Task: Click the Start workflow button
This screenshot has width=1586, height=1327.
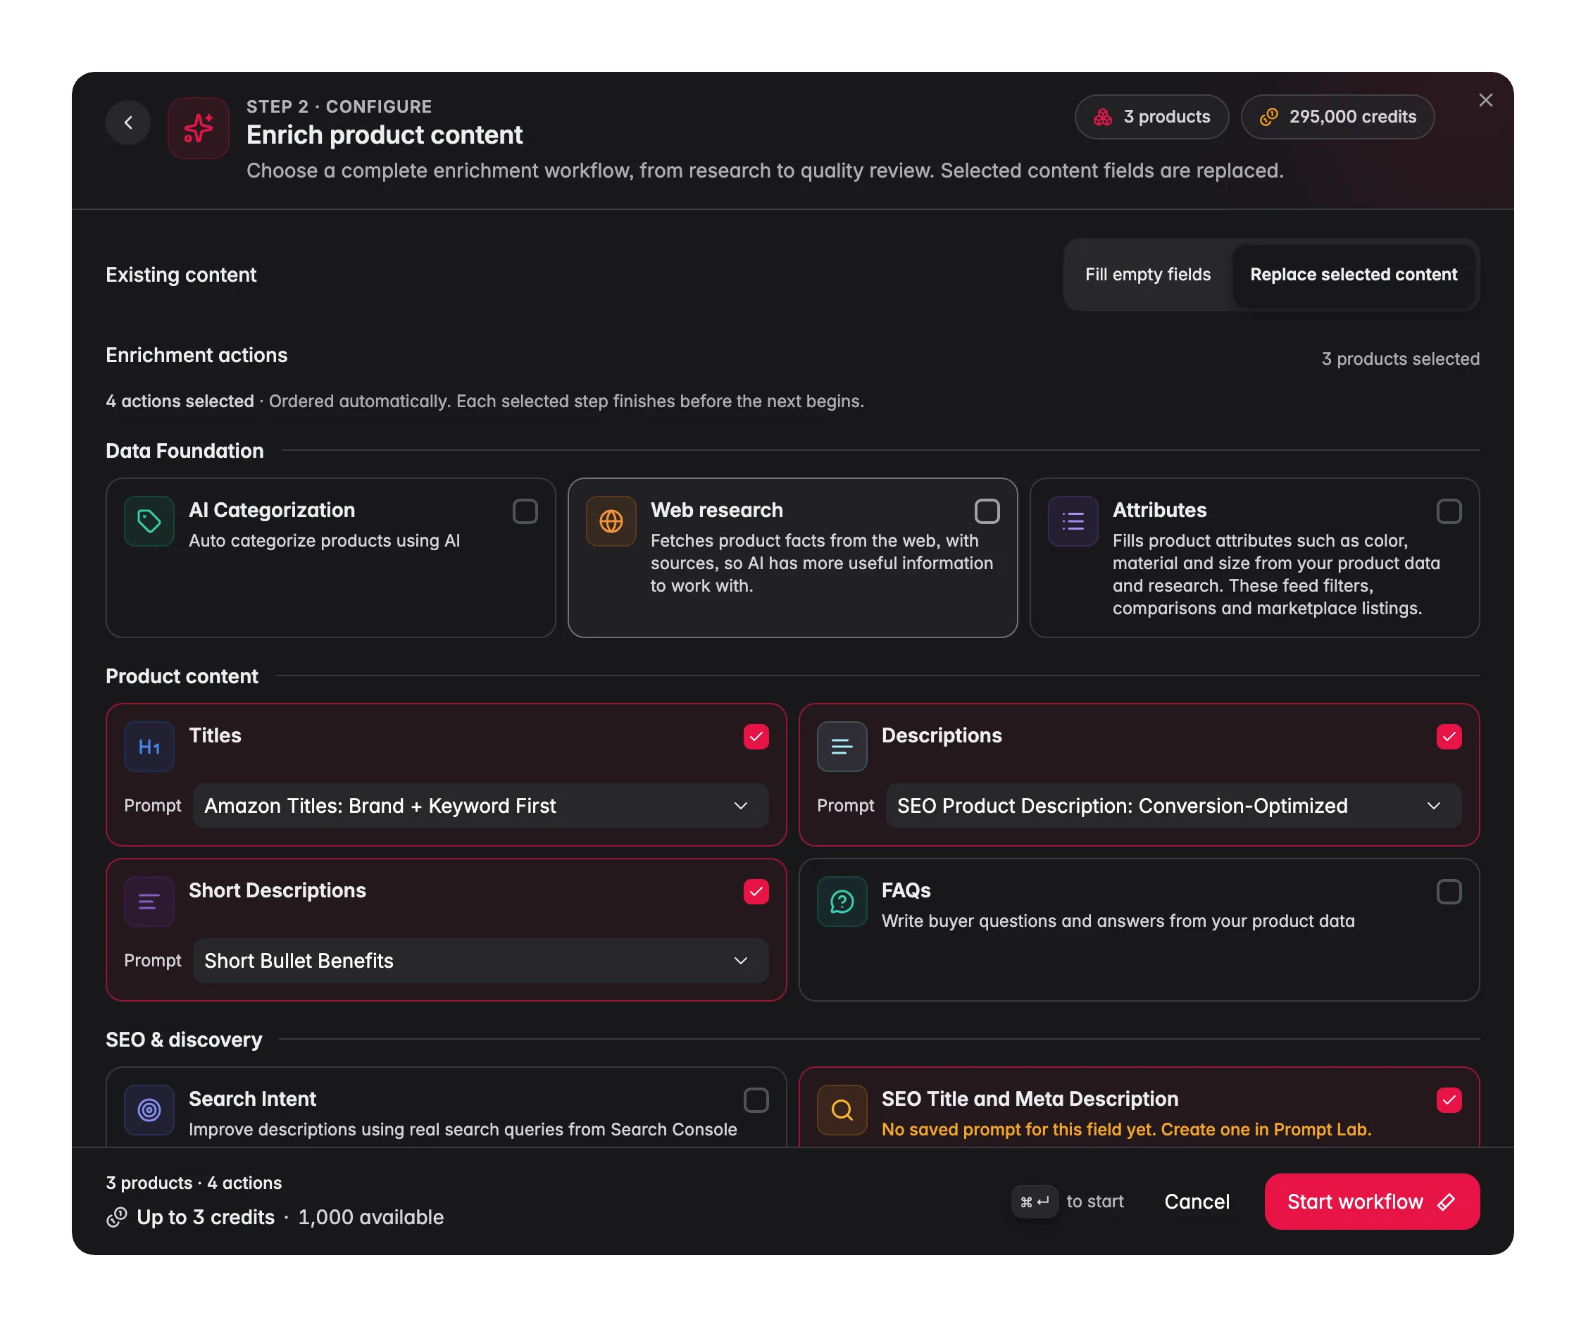Action: click(x=1371, y=1202)
